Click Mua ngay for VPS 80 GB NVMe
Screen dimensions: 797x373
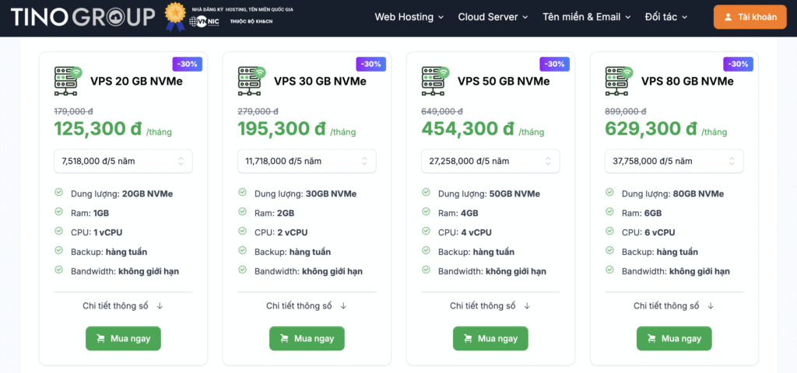tap(674, 339)
